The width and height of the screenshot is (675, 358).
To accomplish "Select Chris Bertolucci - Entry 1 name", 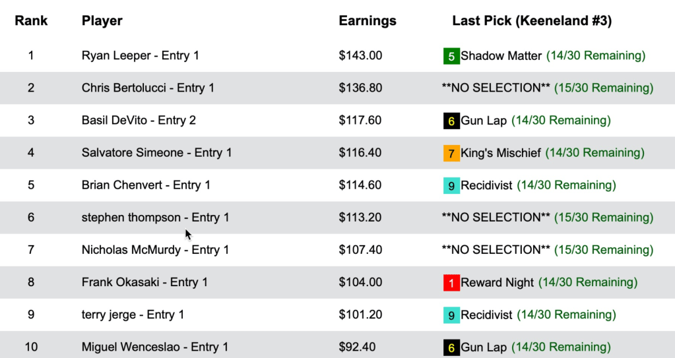I will tap(148, 88).
